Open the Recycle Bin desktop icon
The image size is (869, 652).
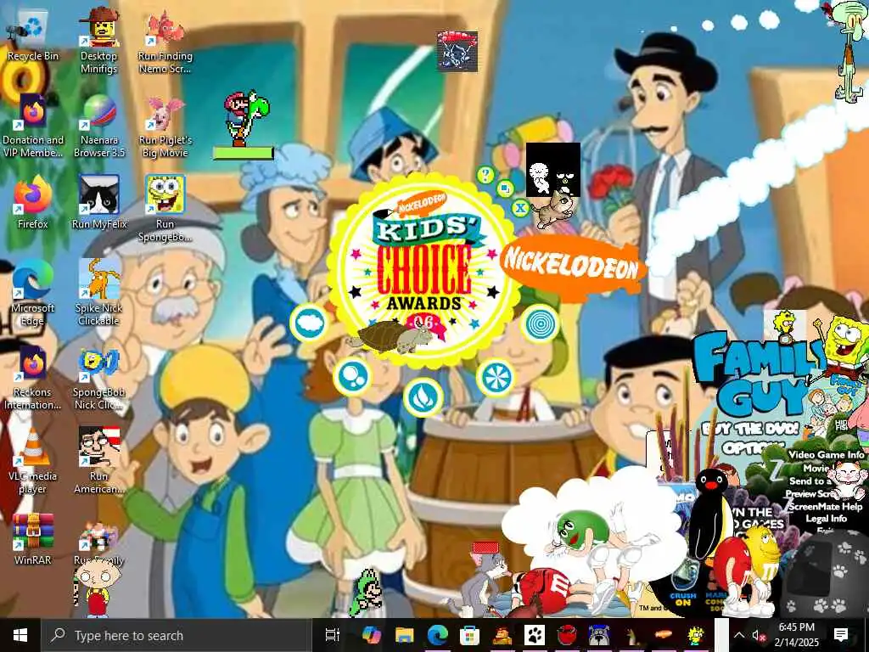(33, 36)
